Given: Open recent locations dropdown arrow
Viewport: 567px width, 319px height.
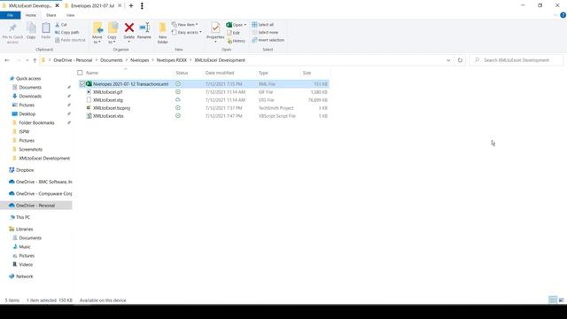Looking at the screenshot, I should [27, 60].
